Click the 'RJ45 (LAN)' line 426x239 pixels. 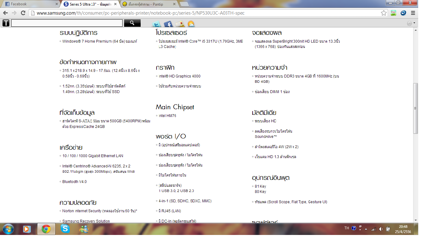point(170,211)
